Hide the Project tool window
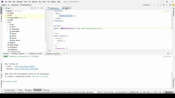 click(x=45, y=8)
